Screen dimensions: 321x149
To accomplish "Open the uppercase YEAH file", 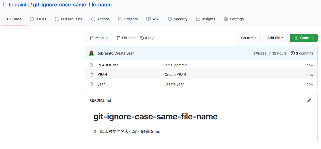I will pos(102,75).
